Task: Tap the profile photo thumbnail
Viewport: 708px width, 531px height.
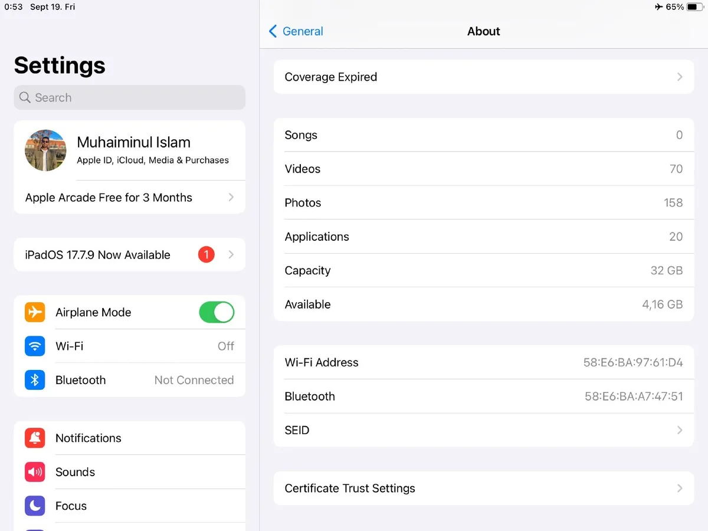Action: [45, 150]
